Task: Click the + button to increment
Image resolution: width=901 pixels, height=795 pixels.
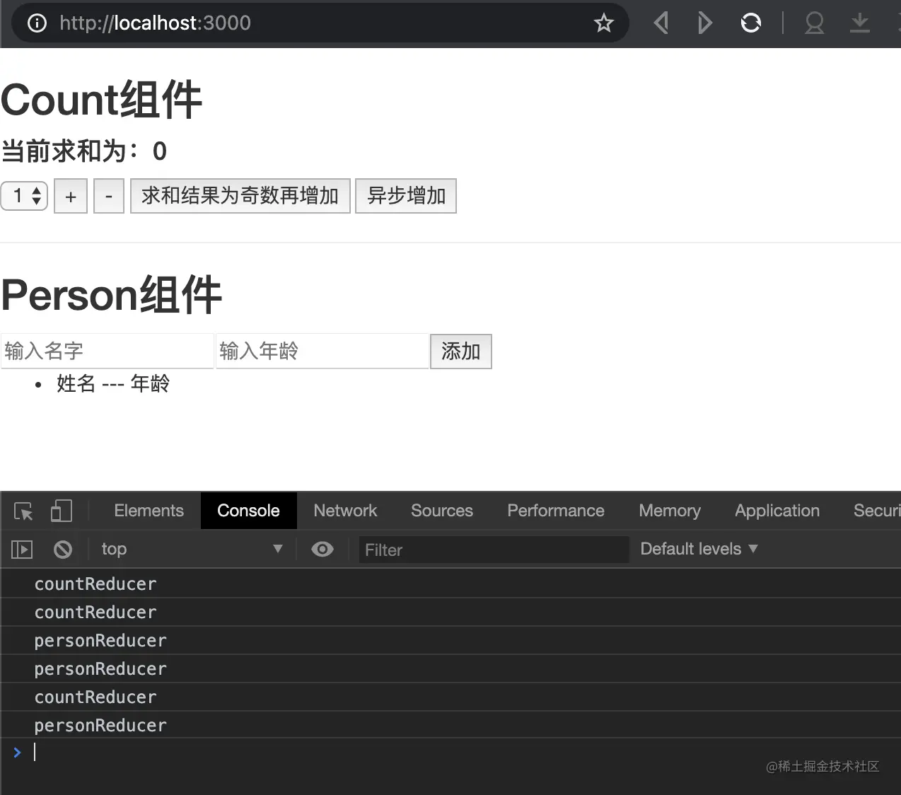Action: [71, 196]
